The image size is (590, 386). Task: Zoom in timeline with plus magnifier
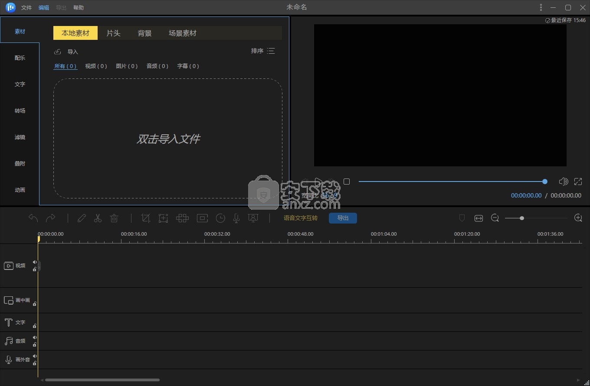pyautogui.click(x=578, y=218)
